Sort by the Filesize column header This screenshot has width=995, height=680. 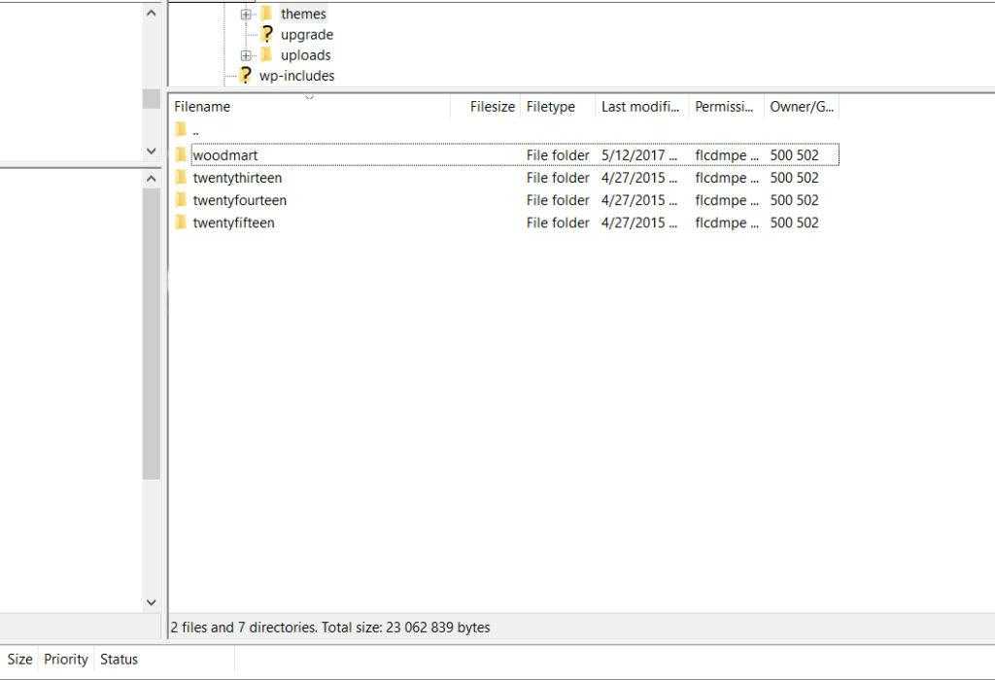[x=492, y=107]
